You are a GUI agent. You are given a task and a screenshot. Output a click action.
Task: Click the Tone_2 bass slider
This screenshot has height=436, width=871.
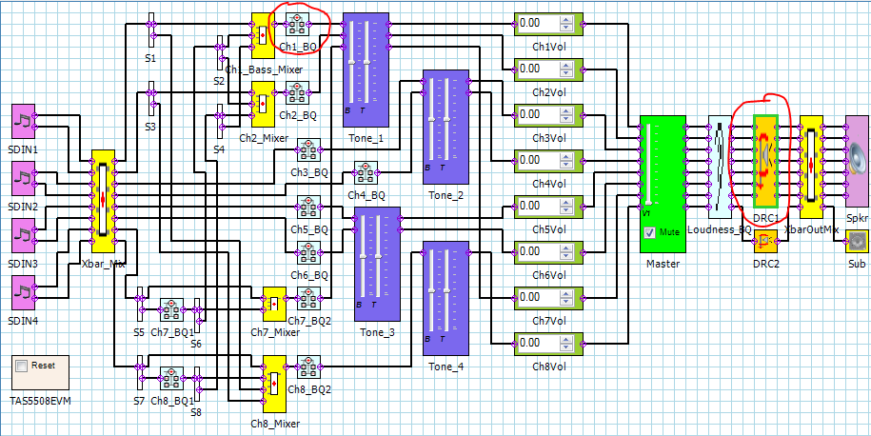click(x=431, y=119)
